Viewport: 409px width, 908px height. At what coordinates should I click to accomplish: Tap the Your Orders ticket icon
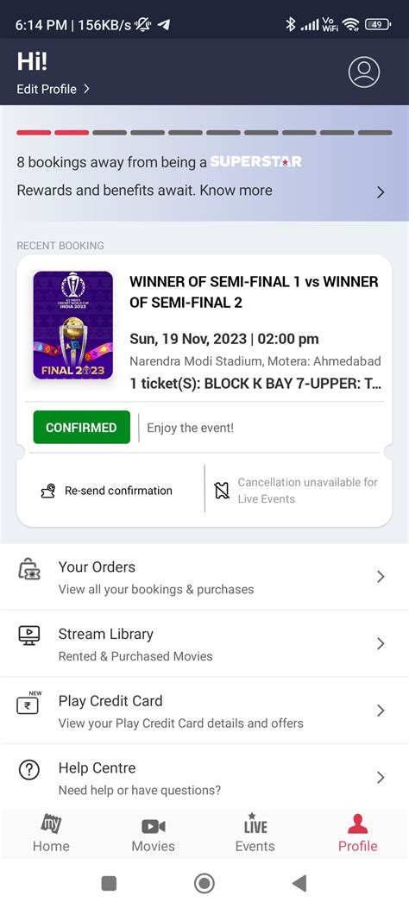pos(29,570)
